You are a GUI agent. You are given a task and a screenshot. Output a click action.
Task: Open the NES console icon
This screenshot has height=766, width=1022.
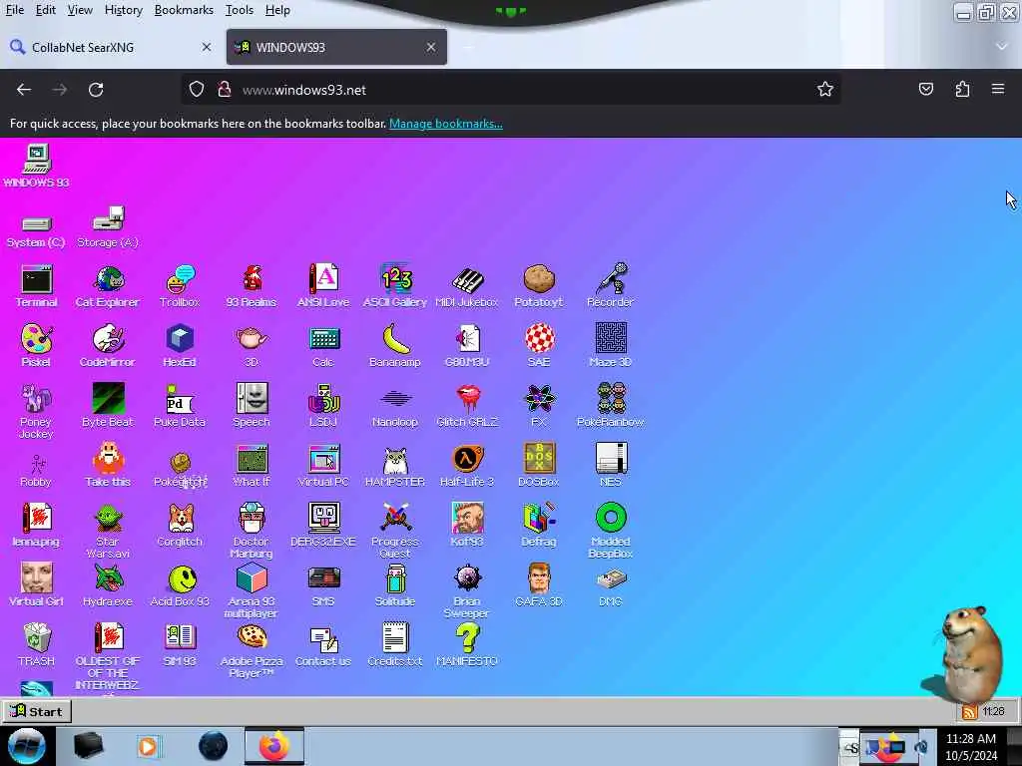point(611,466)
